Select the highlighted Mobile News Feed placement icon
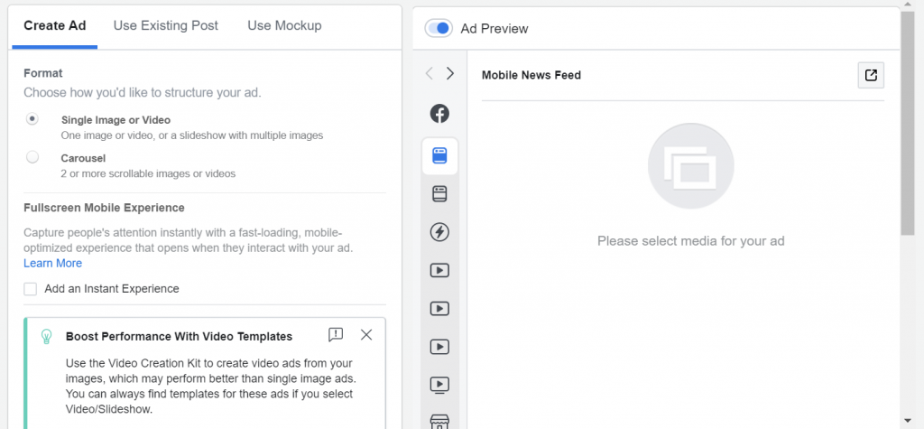The width and height of the screenshot is (924, 429). 439,155
